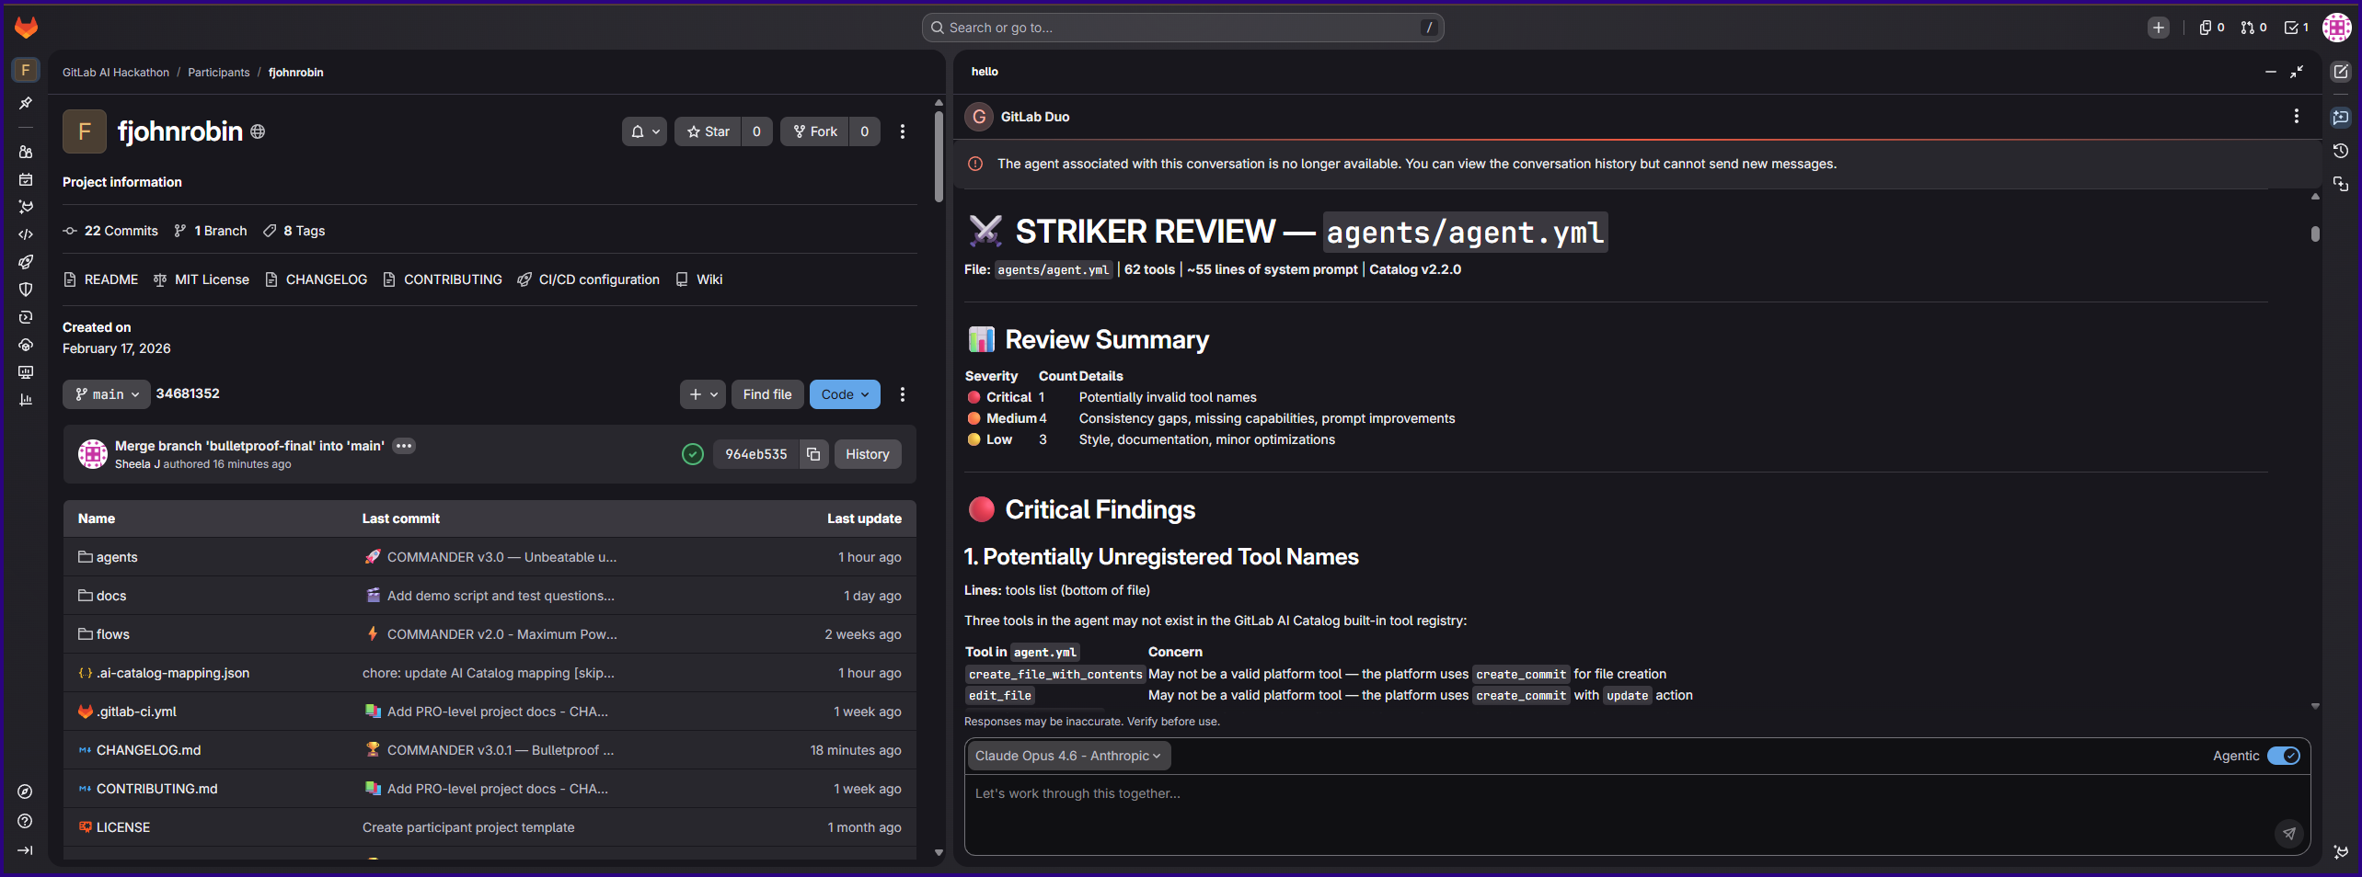Open the Analyze chart sidebar icon
This screenshot has width=2362, height=877.
click(26, 400)
